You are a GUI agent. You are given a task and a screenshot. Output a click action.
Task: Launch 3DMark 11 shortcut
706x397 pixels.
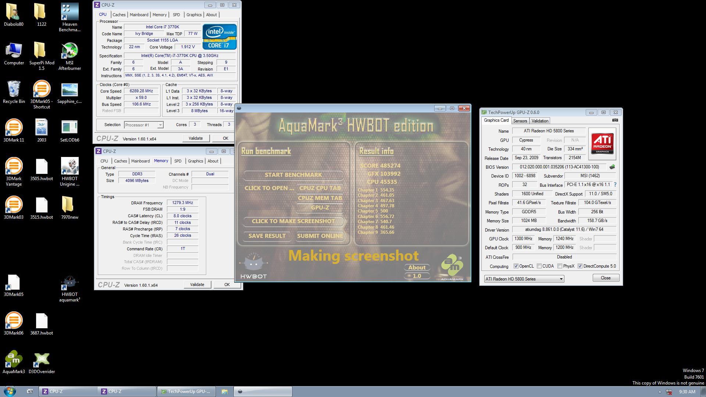(x=14, y=130)
